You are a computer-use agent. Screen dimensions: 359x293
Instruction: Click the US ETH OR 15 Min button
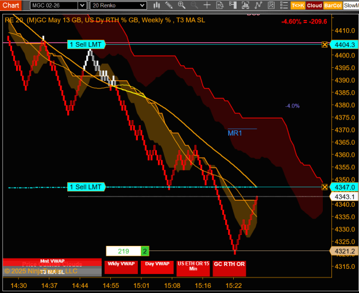pyautogui.click(x=193, y=268)
